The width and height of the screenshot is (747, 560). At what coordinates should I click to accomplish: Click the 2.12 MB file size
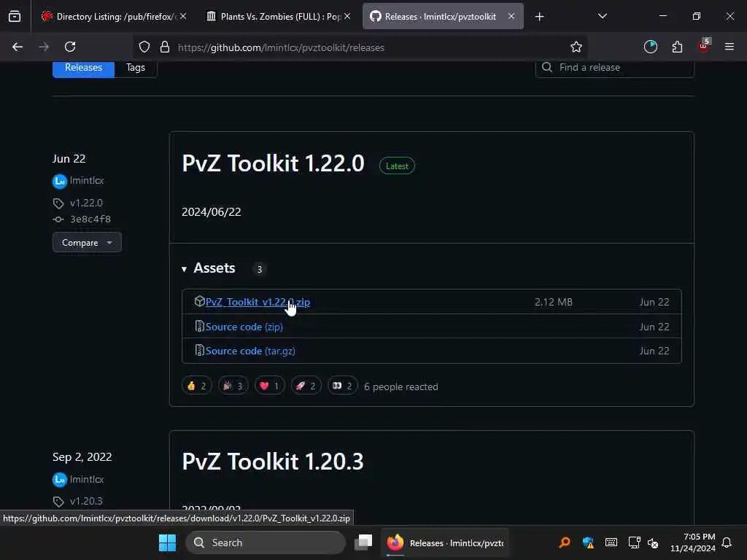click(x=553, y=302)
